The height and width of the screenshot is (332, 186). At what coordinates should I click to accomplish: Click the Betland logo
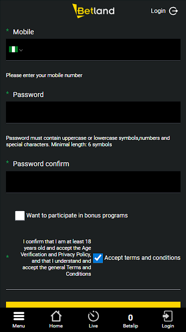pyautogui.click(x=93, y=11)
